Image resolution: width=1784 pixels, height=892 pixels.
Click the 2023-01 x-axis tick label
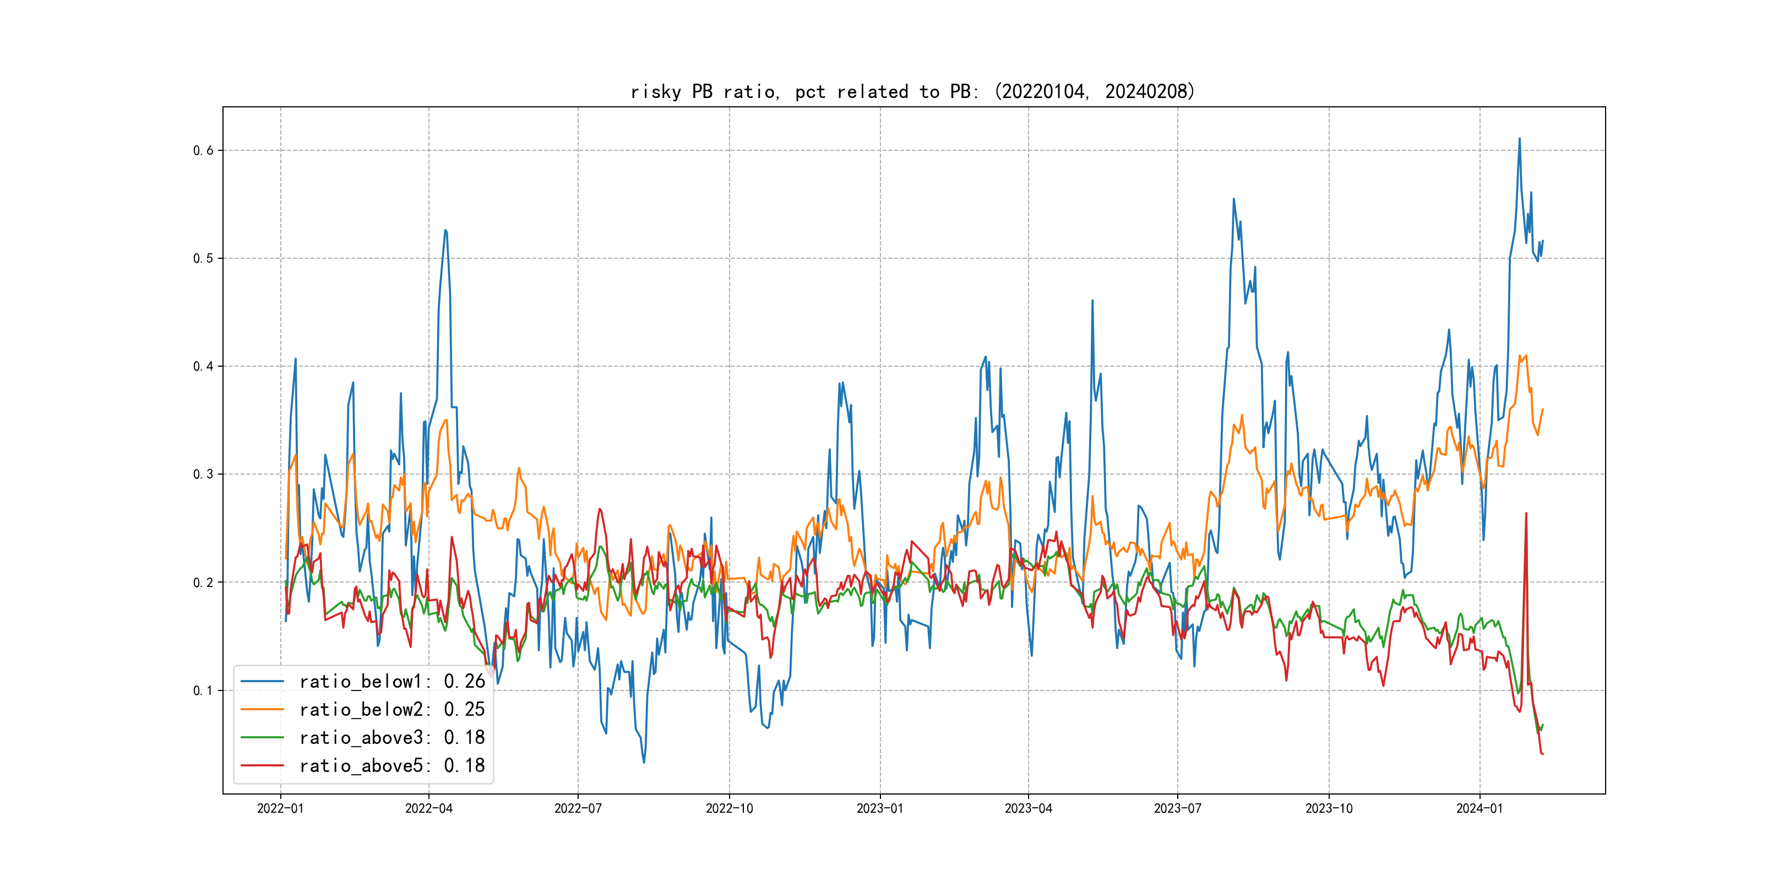pos(879,808)
